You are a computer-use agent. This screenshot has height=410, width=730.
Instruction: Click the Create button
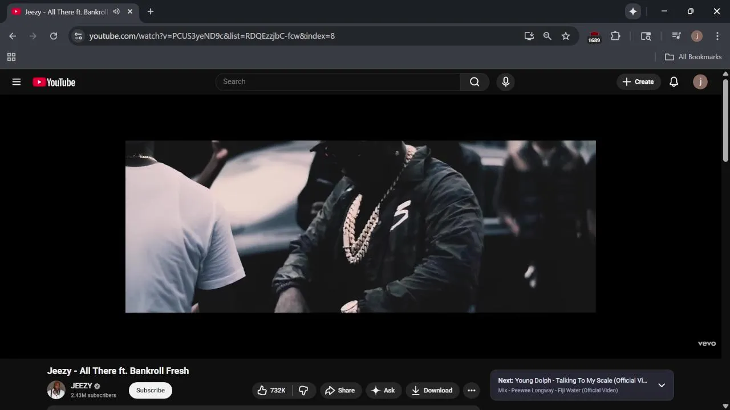pos(638,82)
